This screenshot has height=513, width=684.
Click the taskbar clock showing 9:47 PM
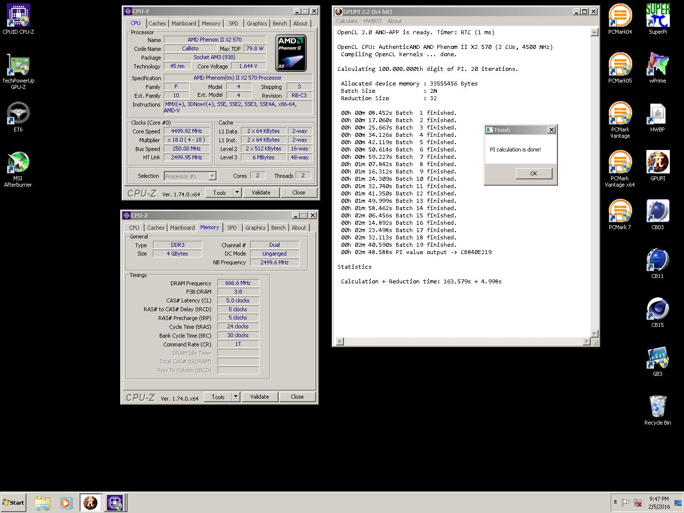click(x=659, y=503)
